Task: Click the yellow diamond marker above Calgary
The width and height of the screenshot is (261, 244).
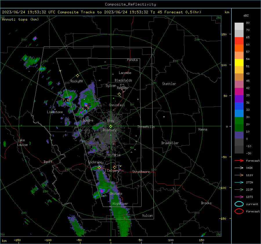Action: (115, 167)
